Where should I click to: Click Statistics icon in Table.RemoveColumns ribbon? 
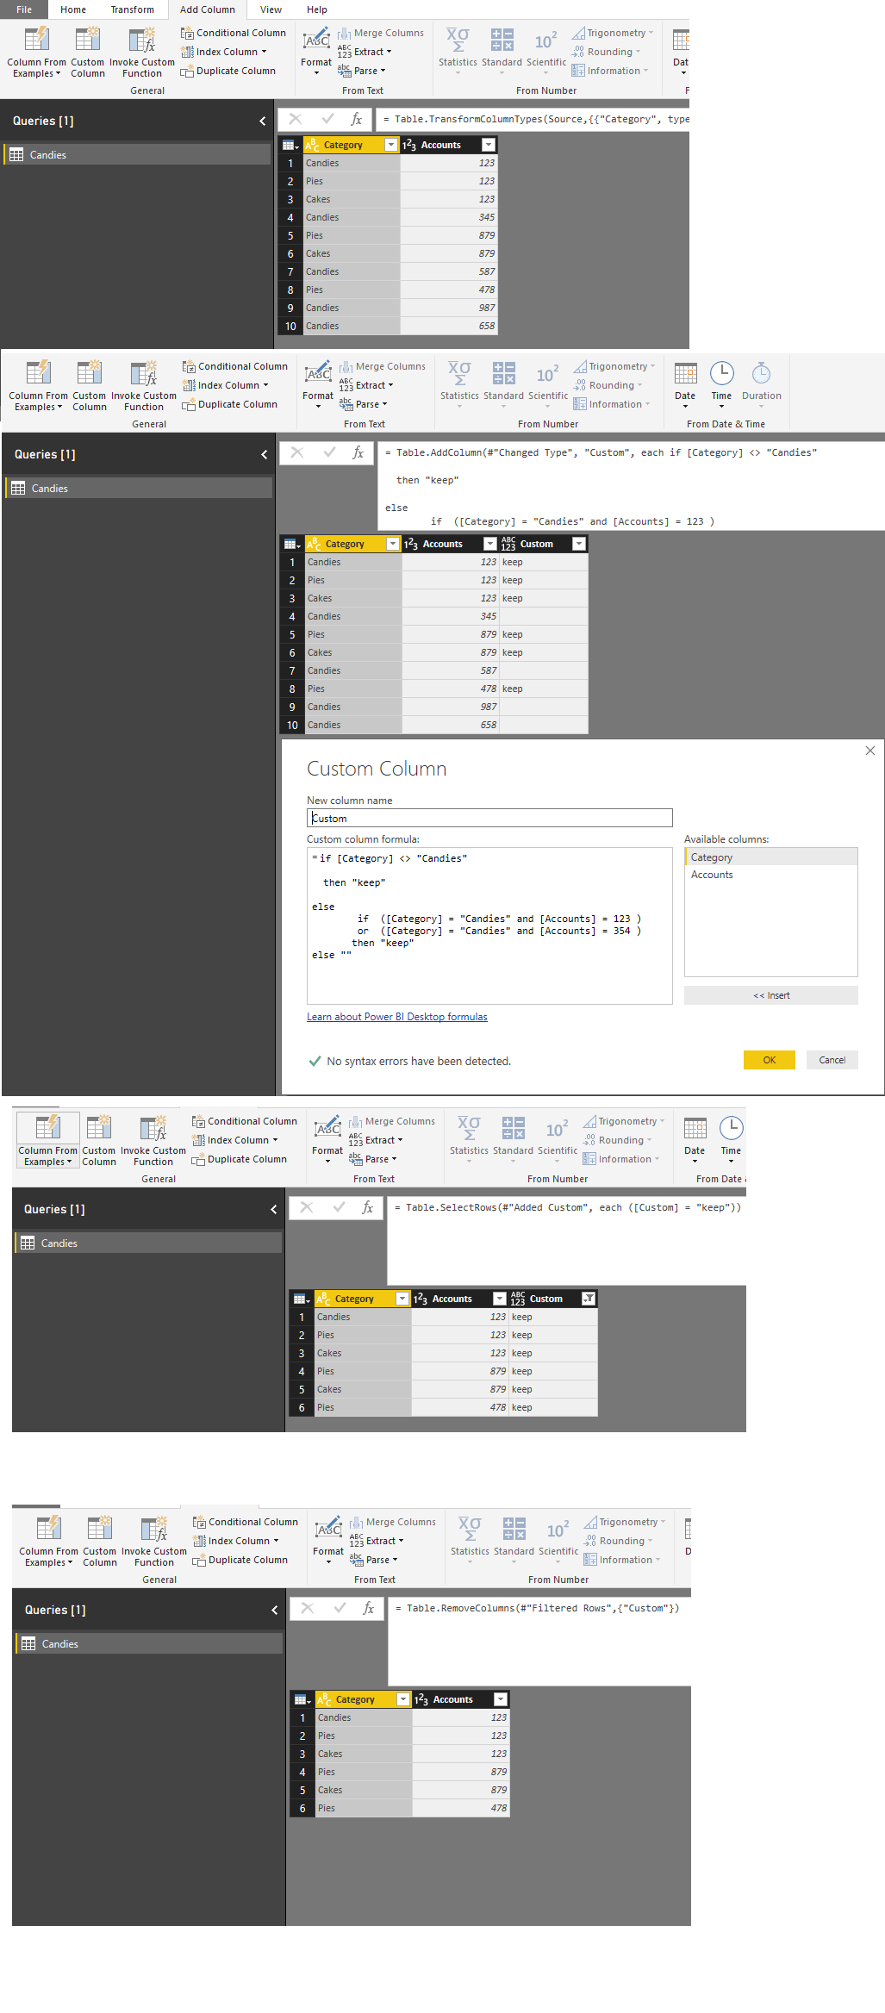point(470,1529)
